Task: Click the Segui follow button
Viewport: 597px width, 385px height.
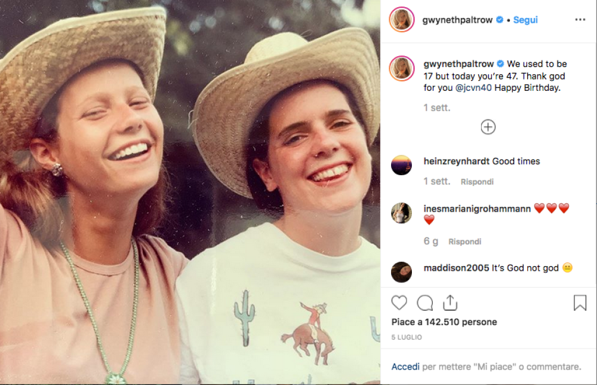Action: coord(525,20)
